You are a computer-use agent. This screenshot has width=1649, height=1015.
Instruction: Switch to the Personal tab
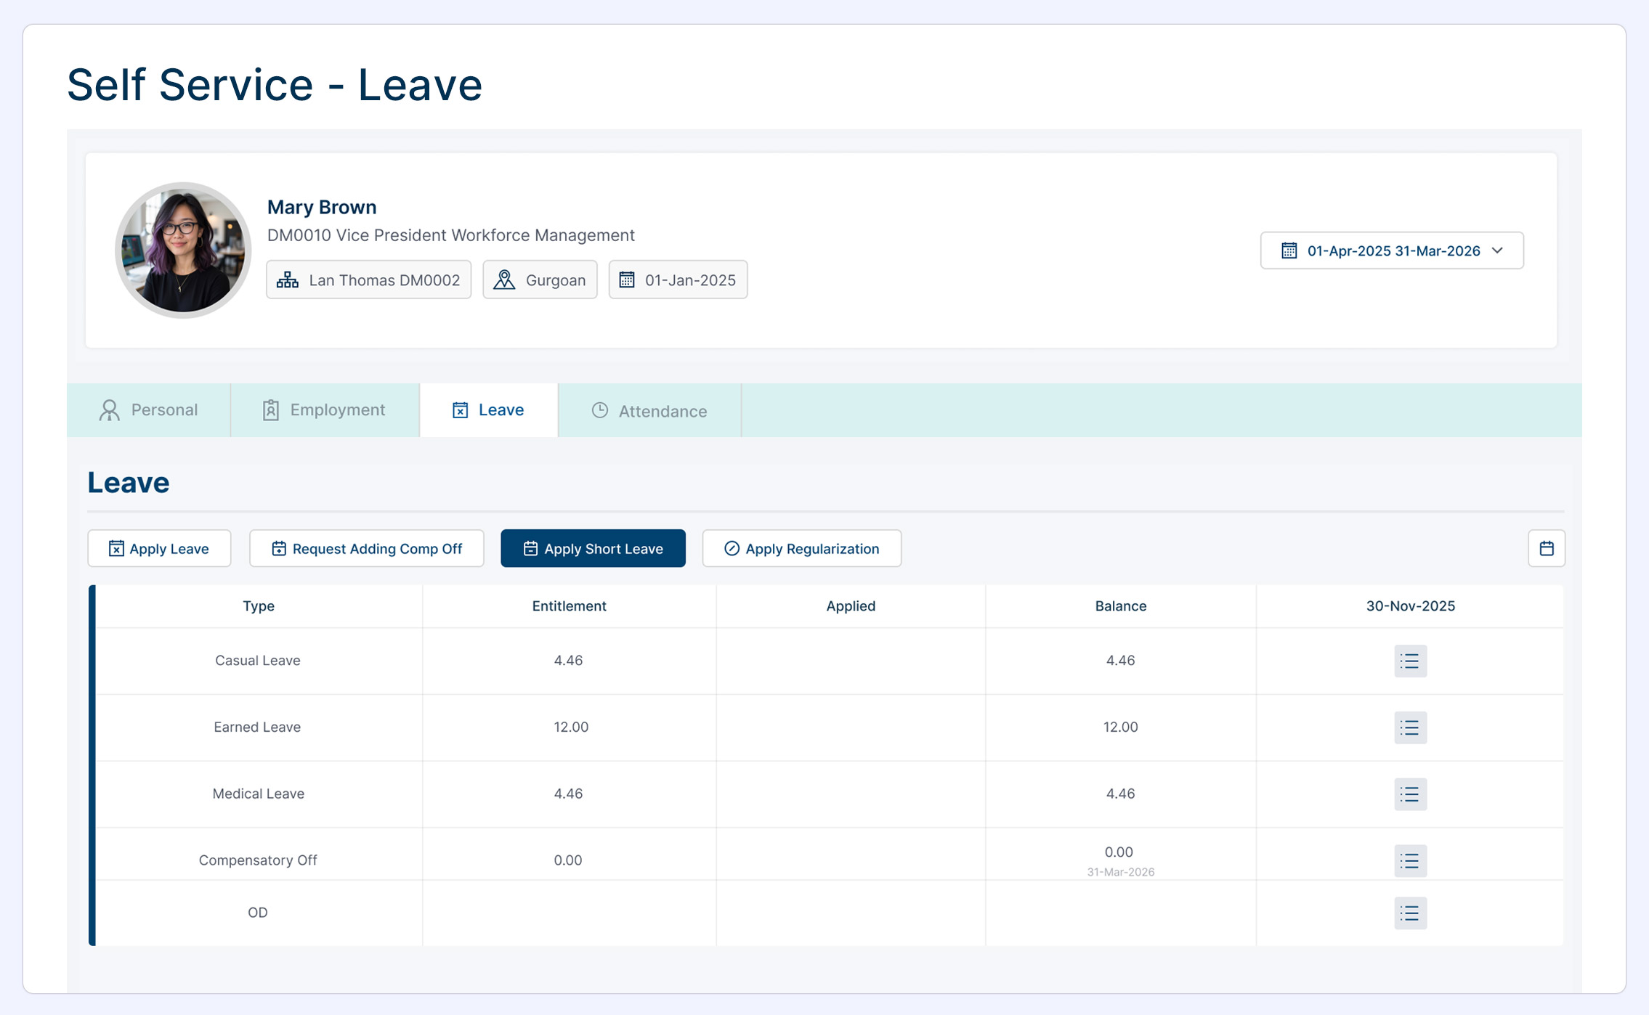pyautogui.click(x=149, y=410)
